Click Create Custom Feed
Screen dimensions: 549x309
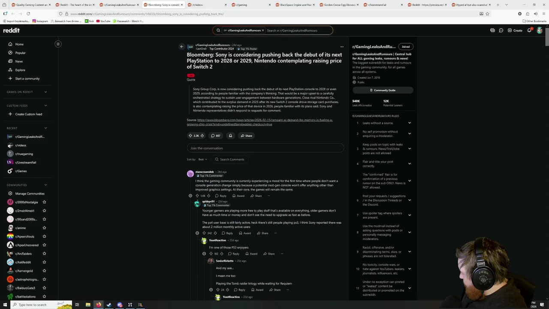pos(28,114)
